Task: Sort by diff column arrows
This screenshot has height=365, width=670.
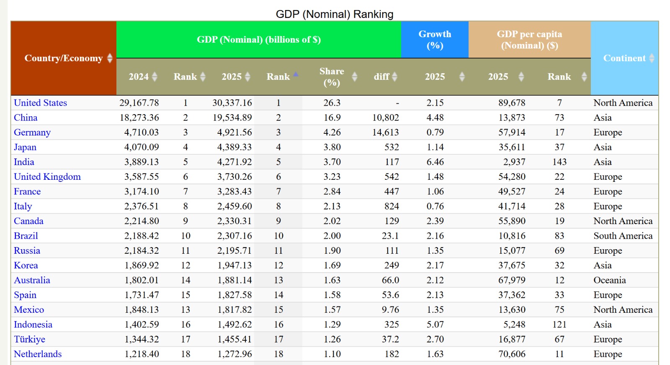Action: 394,77
